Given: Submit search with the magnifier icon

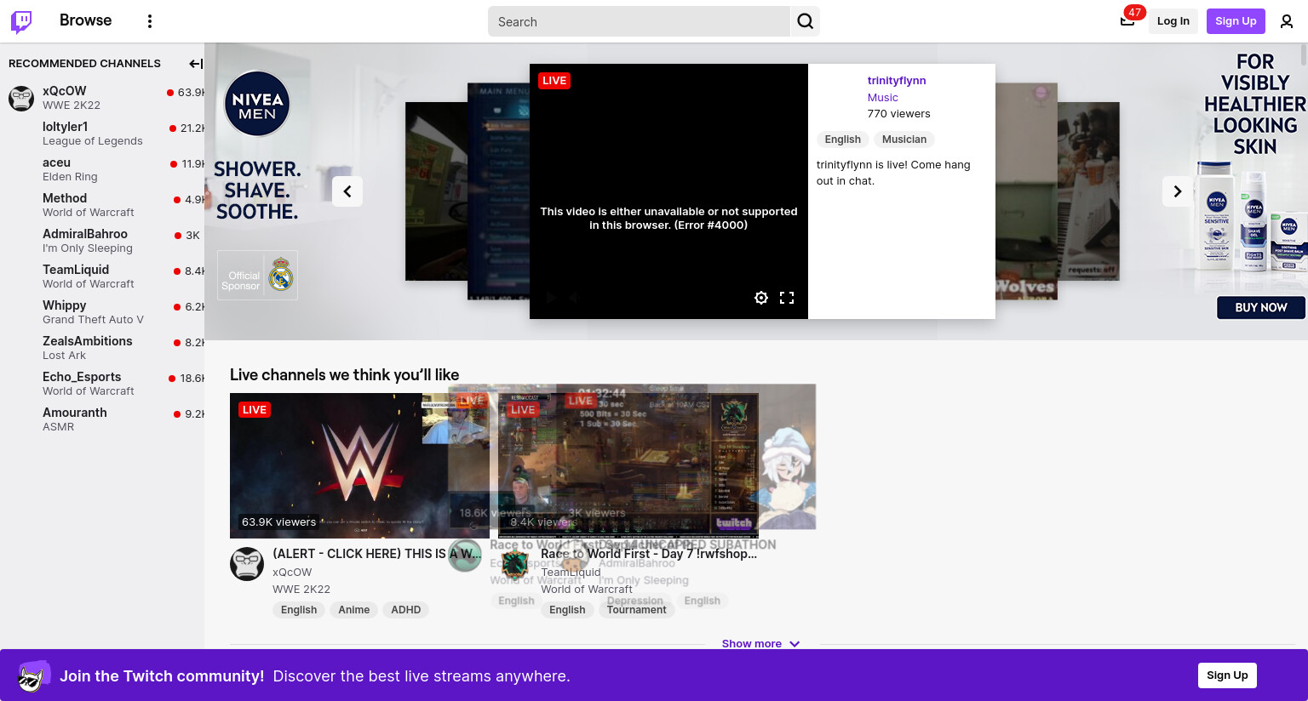Looking at the screenshot, I should [806, 21].
